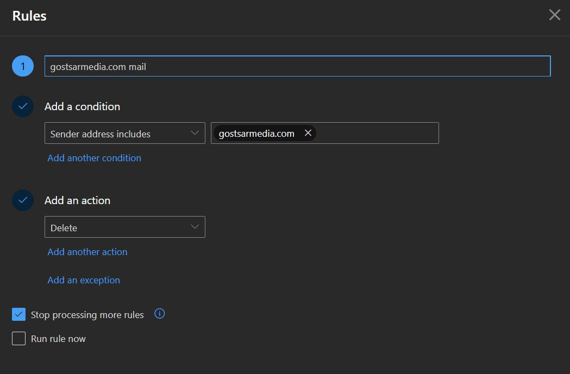Viewport: 570px width, 374px height.
Task: Enable the Run rule now checkbox
Action: 18,338
